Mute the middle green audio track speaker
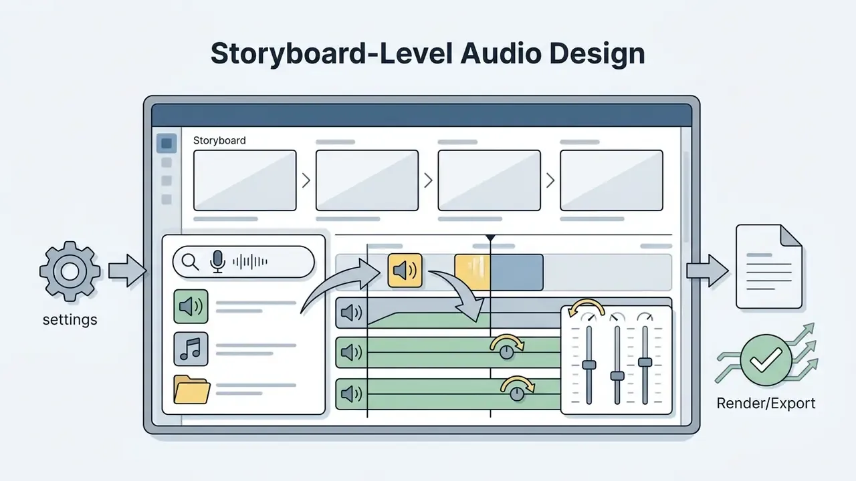The height and width of the screenshot is (481, 856). (x=351, y=353)
